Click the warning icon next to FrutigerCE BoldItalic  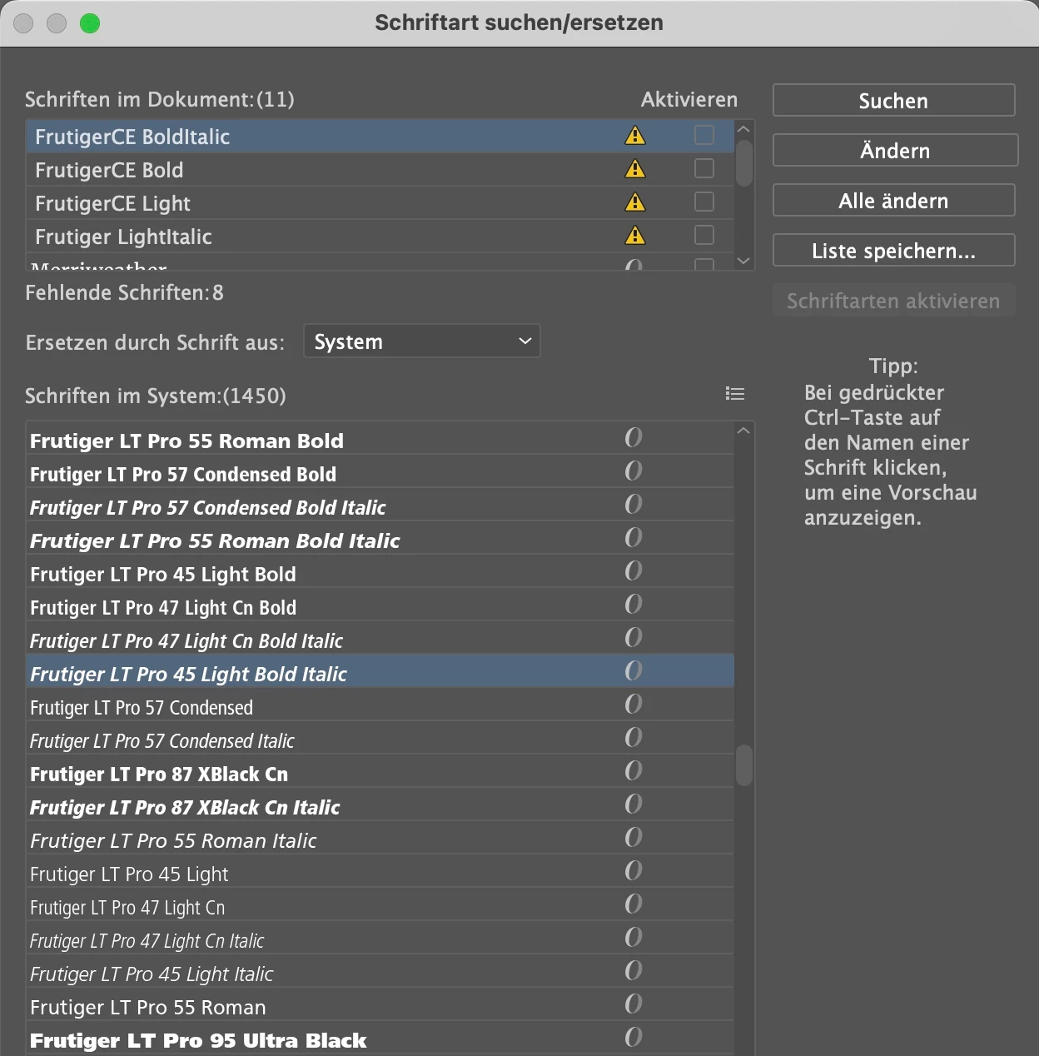635,136
